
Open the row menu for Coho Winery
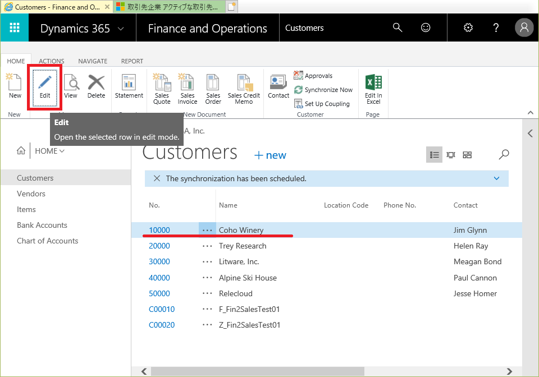click(x=207, y=230)
